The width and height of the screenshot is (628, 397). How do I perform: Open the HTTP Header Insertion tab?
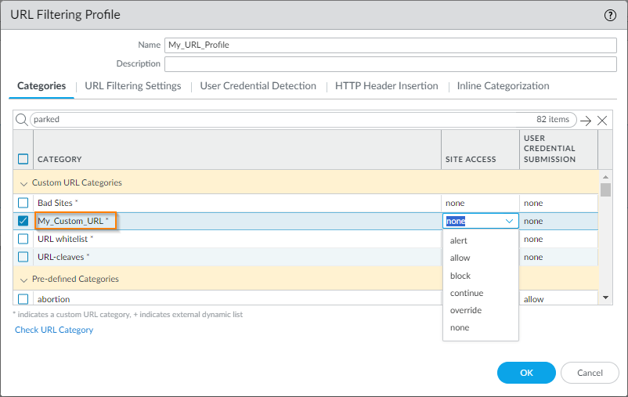(387, 86)
